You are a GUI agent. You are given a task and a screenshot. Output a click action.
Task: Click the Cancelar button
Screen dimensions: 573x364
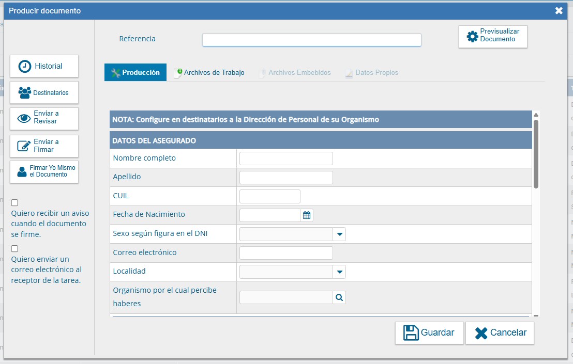click(500, 333)
